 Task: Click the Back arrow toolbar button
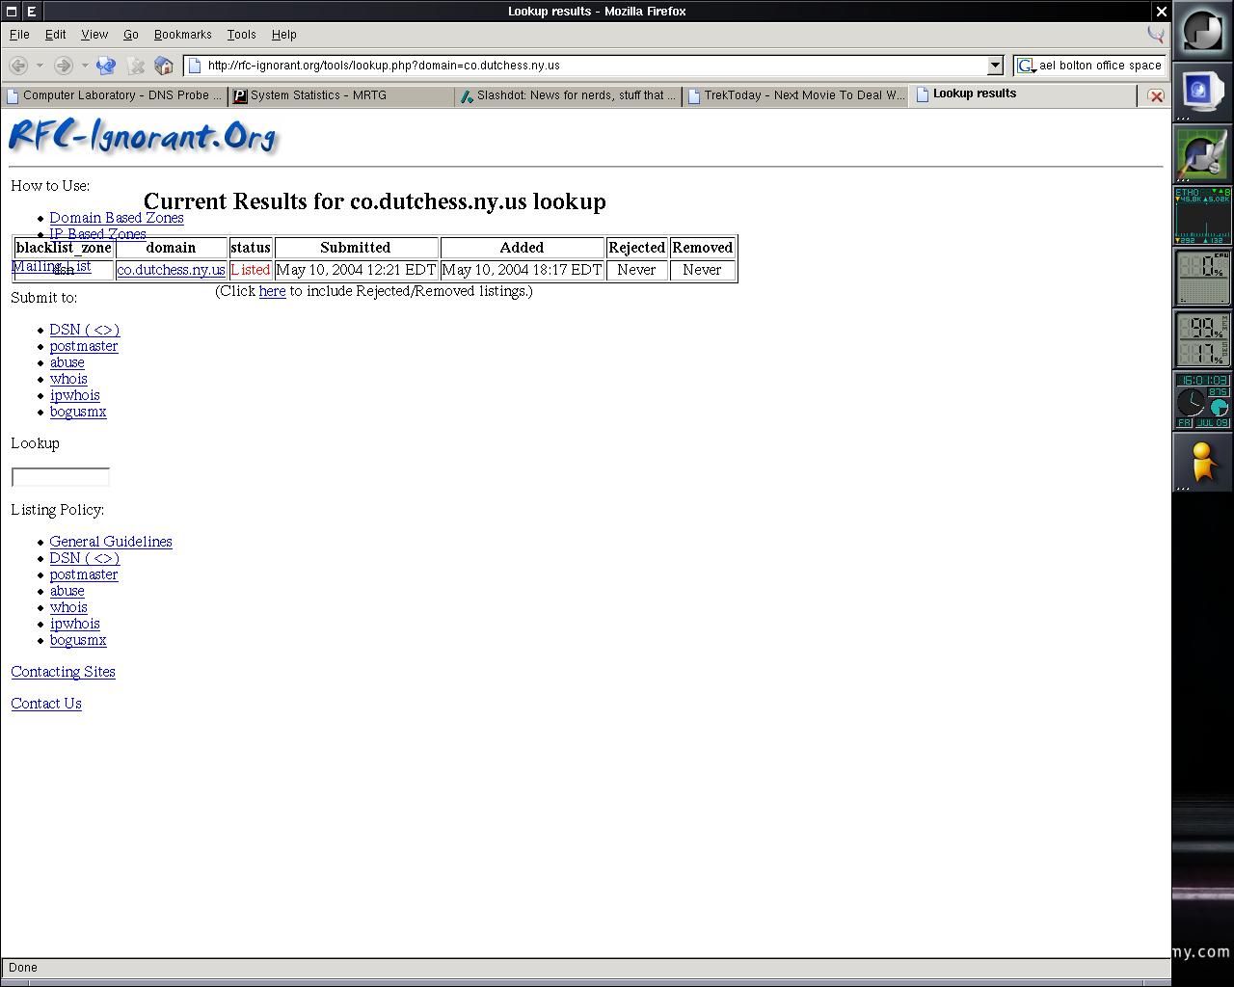pos(18,66)
